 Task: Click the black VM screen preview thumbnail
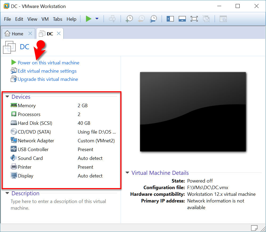pyautogui.click(x=193, y=112)
